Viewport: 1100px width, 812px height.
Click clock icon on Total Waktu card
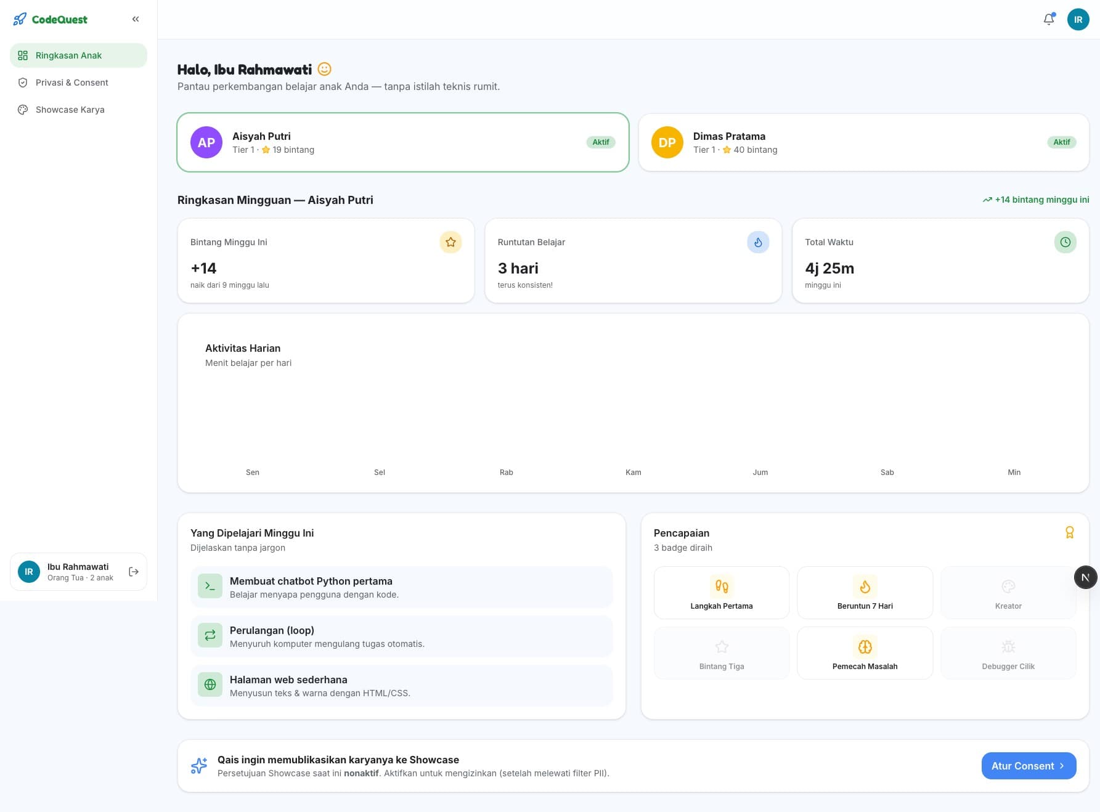(x=1065, y=242)
